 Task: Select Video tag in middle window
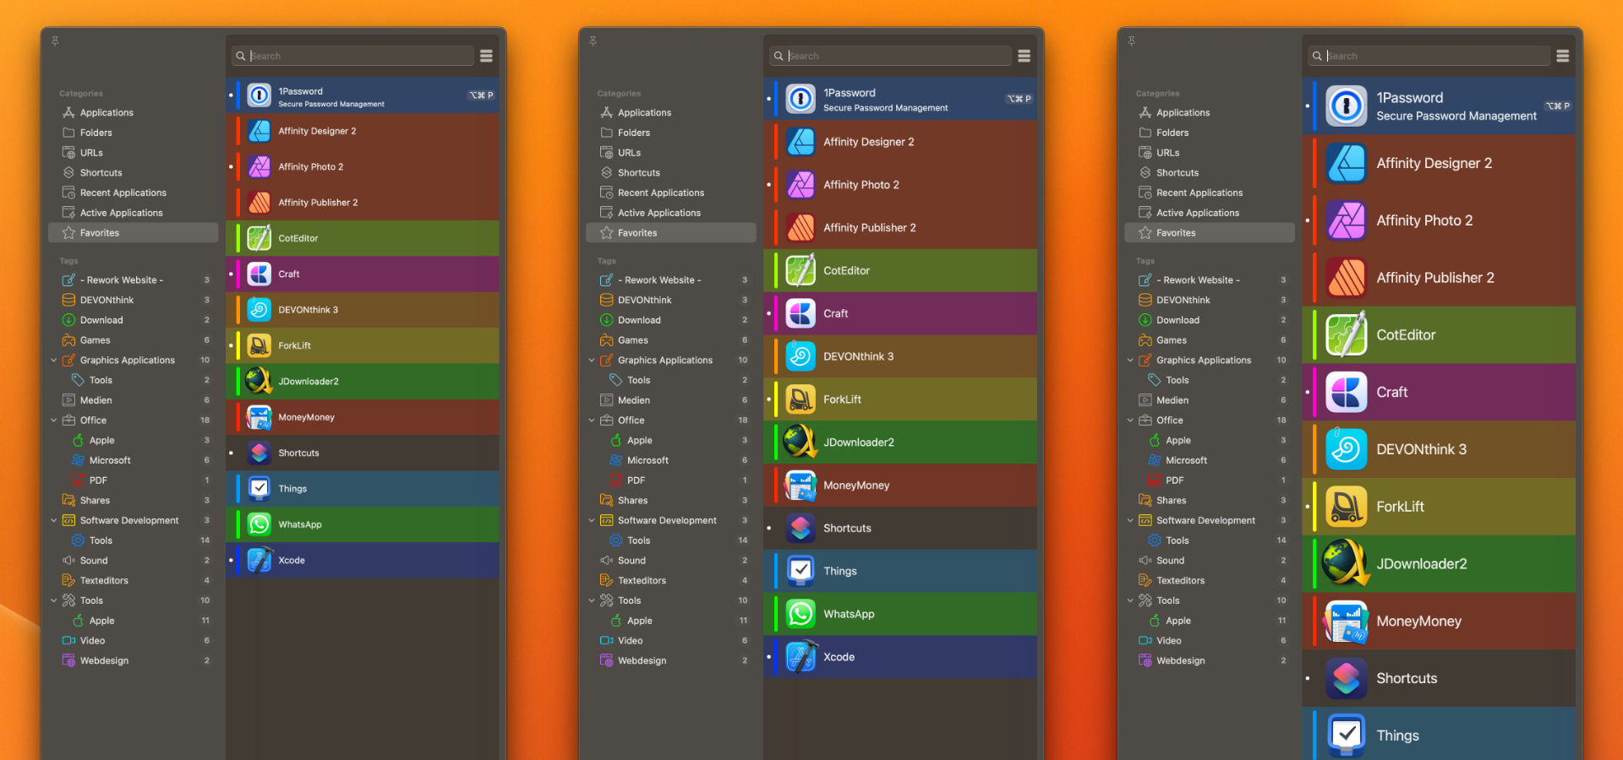click(670, 640)
